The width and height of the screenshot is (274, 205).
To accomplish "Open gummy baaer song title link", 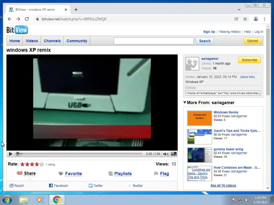I will 229,149.
